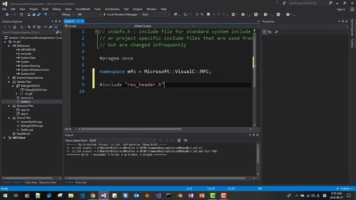The height and width of the screenshot is (200, 356).
Task: Toggle Auto Hide pin on Properties panel
Action: point(343,22)
